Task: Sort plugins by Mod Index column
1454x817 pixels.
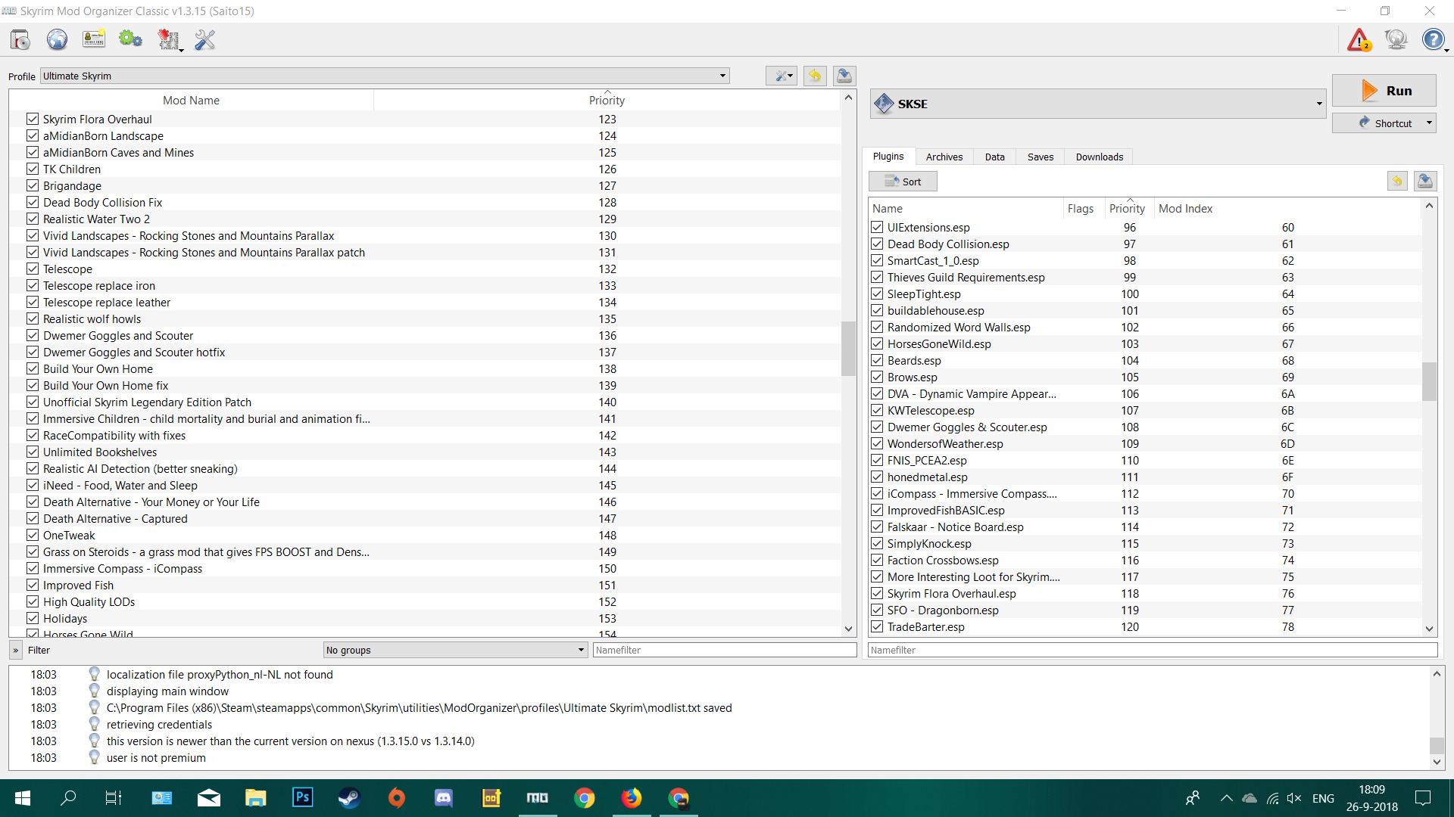Action: tap(1287, 208)
